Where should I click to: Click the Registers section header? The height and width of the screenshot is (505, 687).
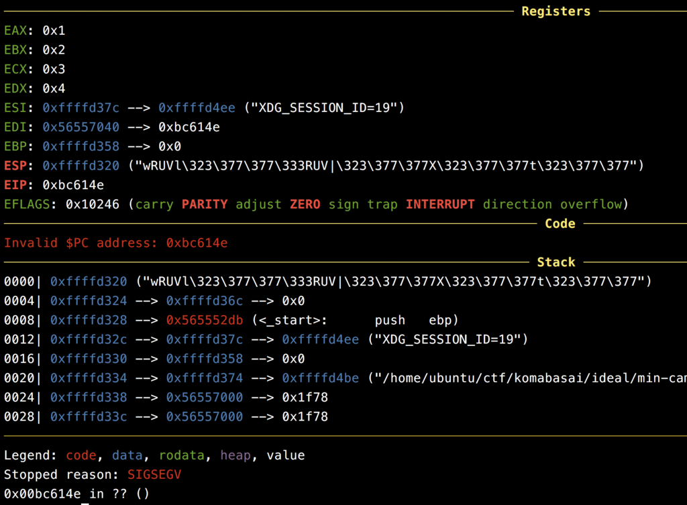point(556,11)
